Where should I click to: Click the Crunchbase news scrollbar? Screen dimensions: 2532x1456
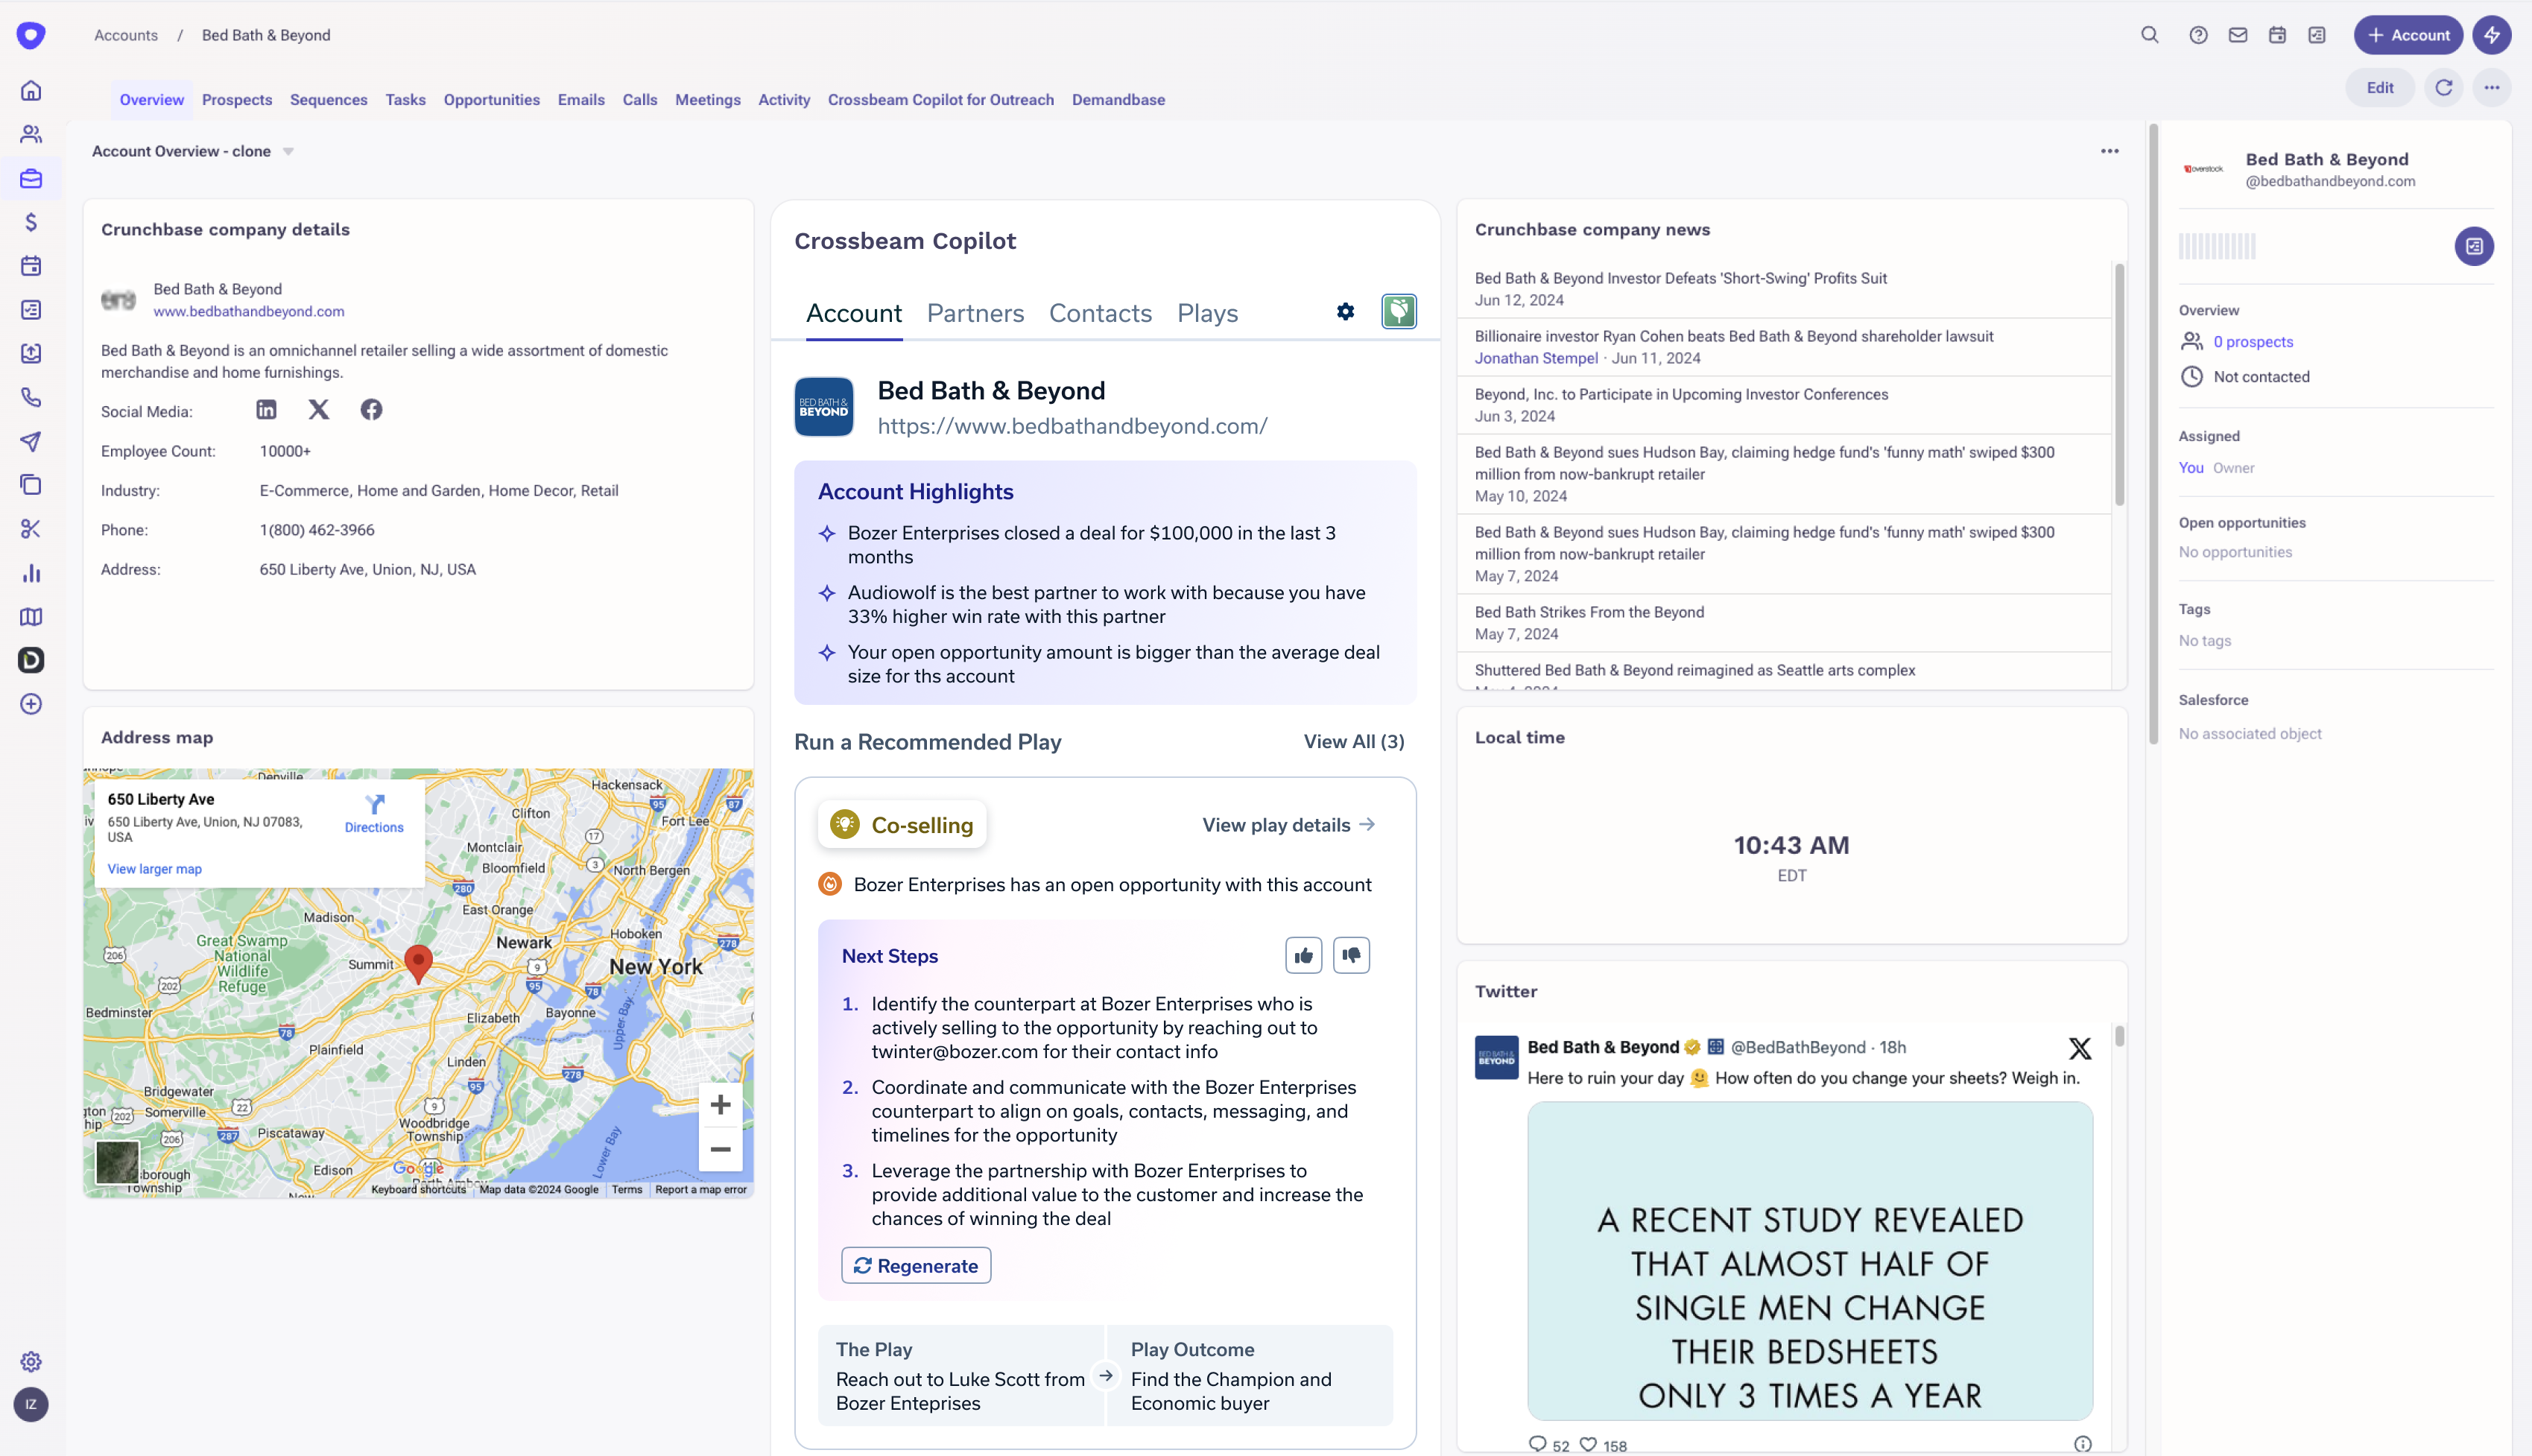pos(2119,384)
